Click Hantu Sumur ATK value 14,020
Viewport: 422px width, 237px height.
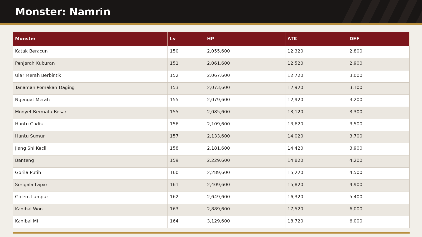click(x=295, y=136)
